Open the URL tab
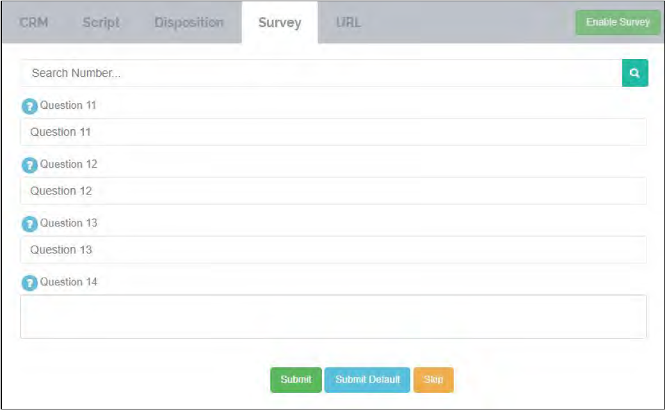The image size is (667, 412). tap(348, 22)
